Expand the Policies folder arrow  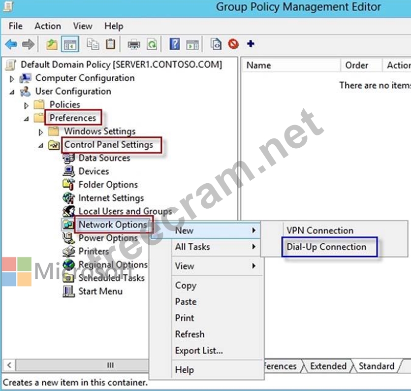(x=26, y=105)
